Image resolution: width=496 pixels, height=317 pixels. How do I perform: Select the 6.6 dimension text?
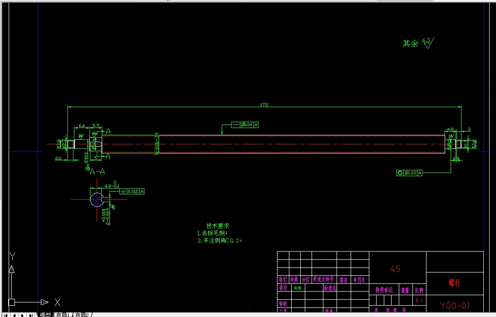point(82,126)
